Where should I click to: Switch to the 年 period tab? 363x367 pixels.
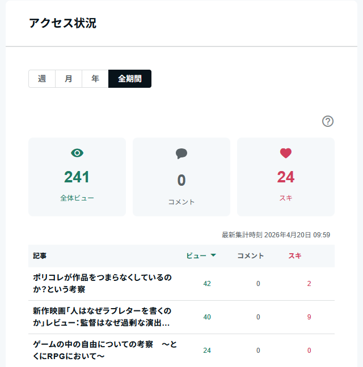point(95,79)
